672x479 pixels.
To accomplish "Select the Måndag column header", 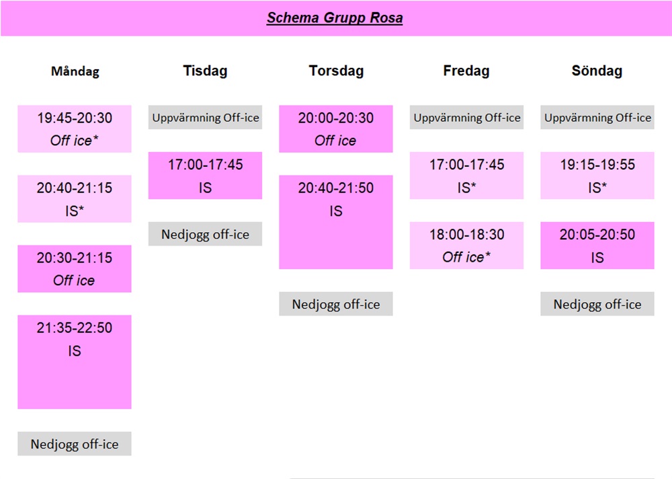I will pyautogui.click(x=75, y=71).
